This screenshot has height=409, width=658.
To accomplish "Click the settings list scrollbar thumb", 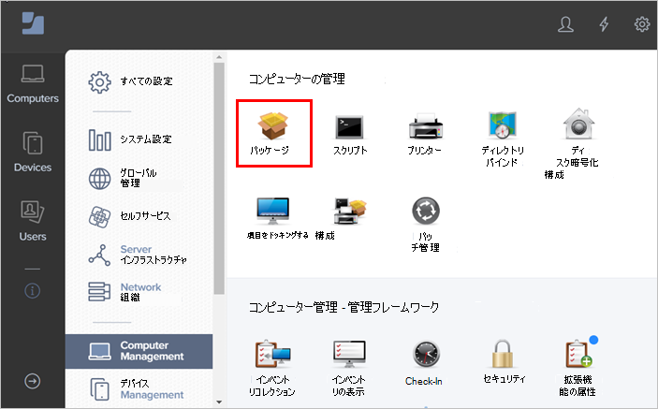I will [x=219, y=178].
